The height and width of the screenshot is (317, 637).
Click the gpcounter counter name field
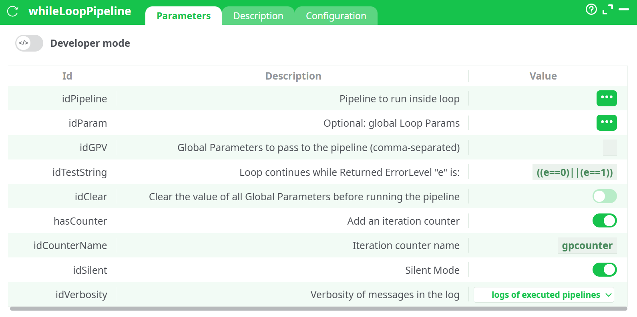(587, 246)
